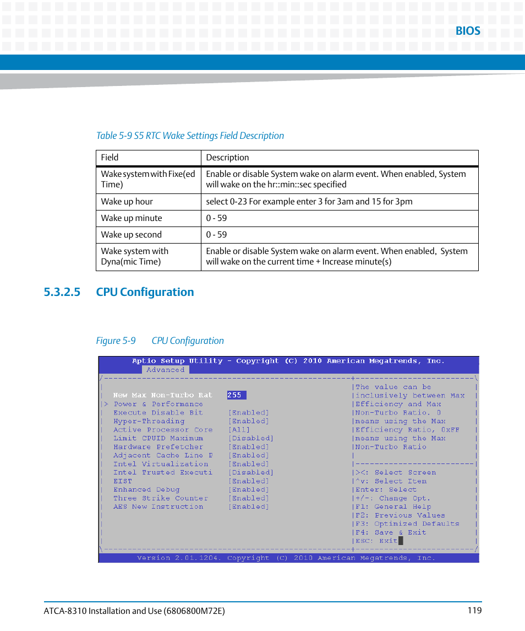Click the help text 'The value can be'
Viewport: 525px width, 631px height.
(x=393, y=387)
